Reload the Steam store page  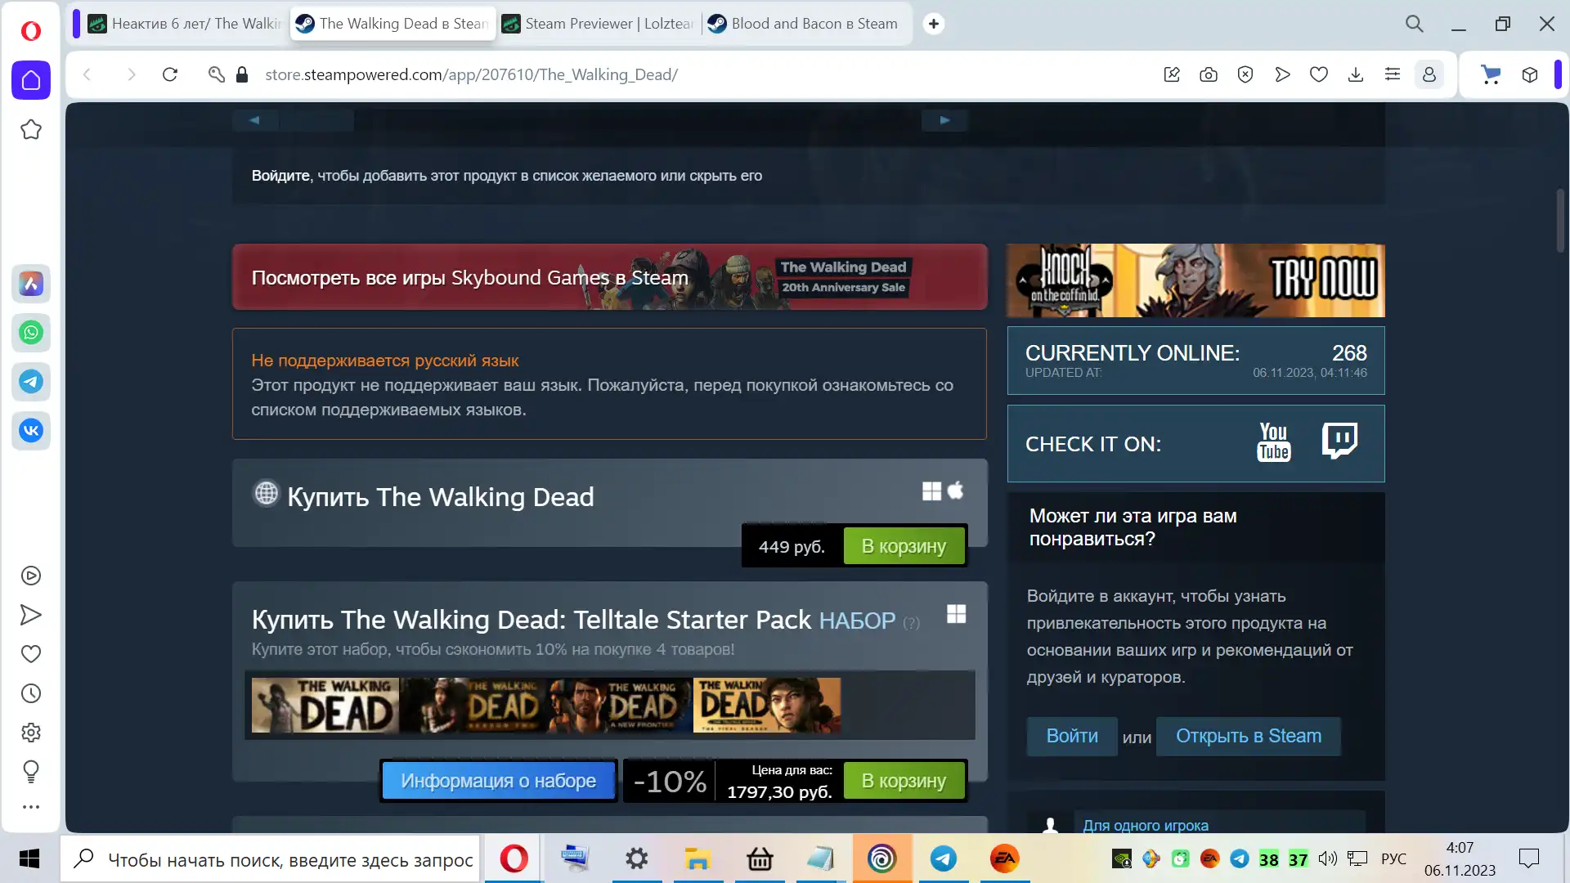pos(170,74)
